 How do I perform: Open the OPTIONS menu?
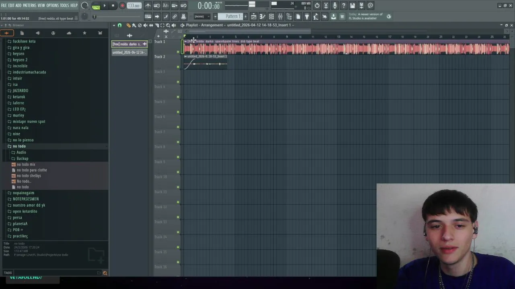click(52, 6)
